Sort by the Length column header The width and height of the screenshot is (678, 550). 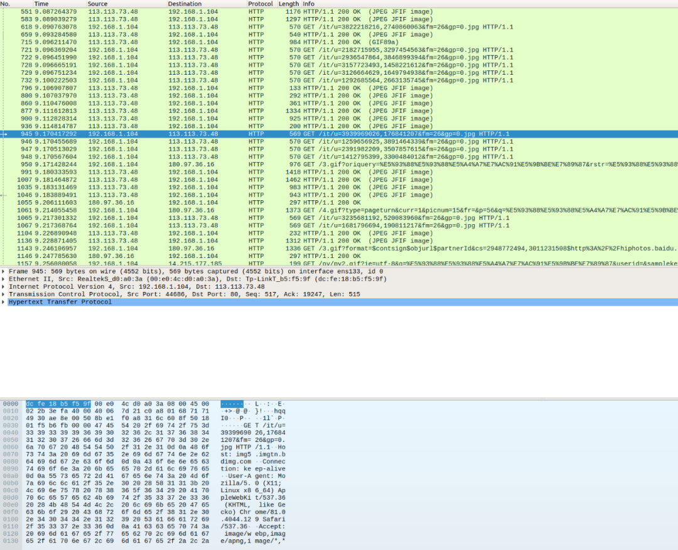[x=289, y=4]
